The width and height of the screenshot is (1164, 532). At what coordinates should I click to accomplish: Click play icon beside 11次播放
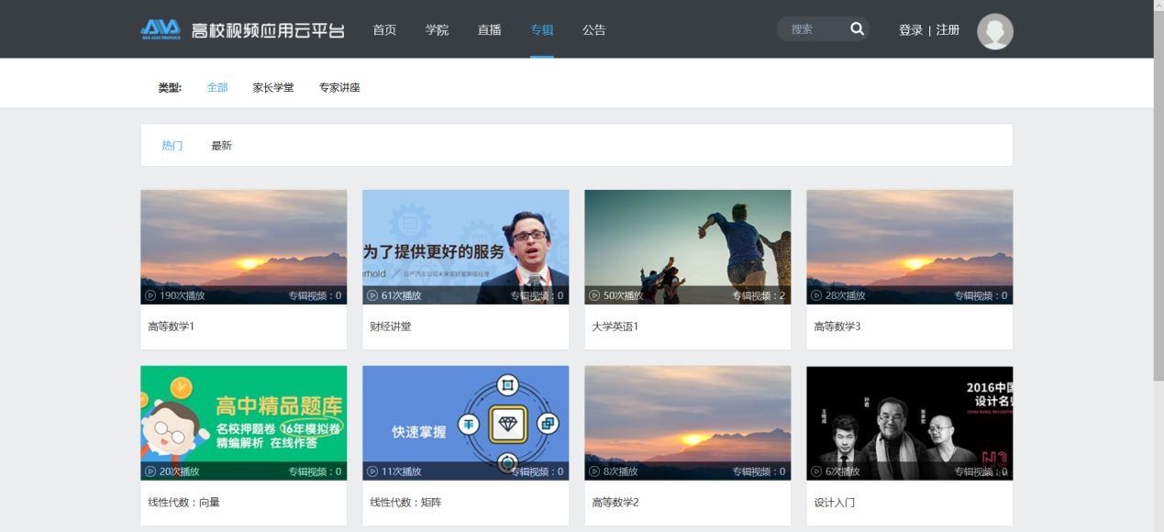(x=371, y=471)
